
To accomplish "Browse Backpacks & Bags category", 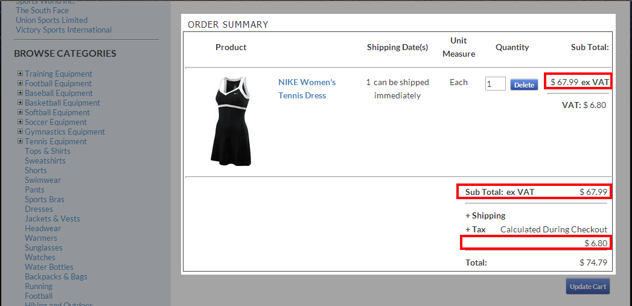I will click(56, 277).
